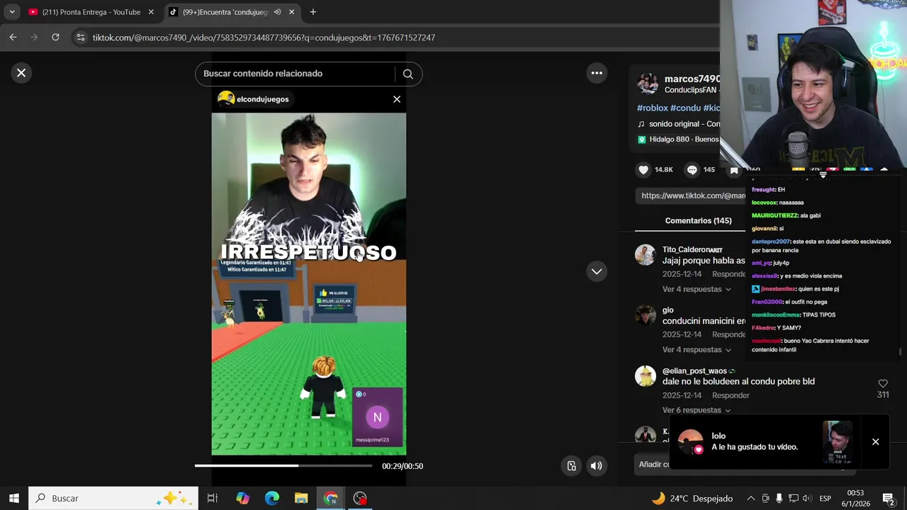
Task: Mute the TikTok tab via speaker icon
Action: pyautogui.click(x=277, y=12)
